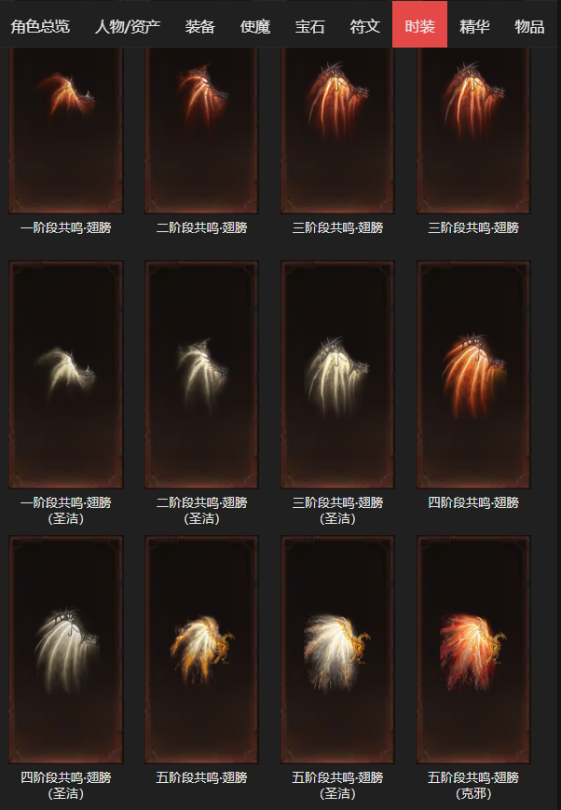Select the 一阶段共鸣·翅膀 orange wing card
The width and height of the screenshot is (561, 810).
65,130
